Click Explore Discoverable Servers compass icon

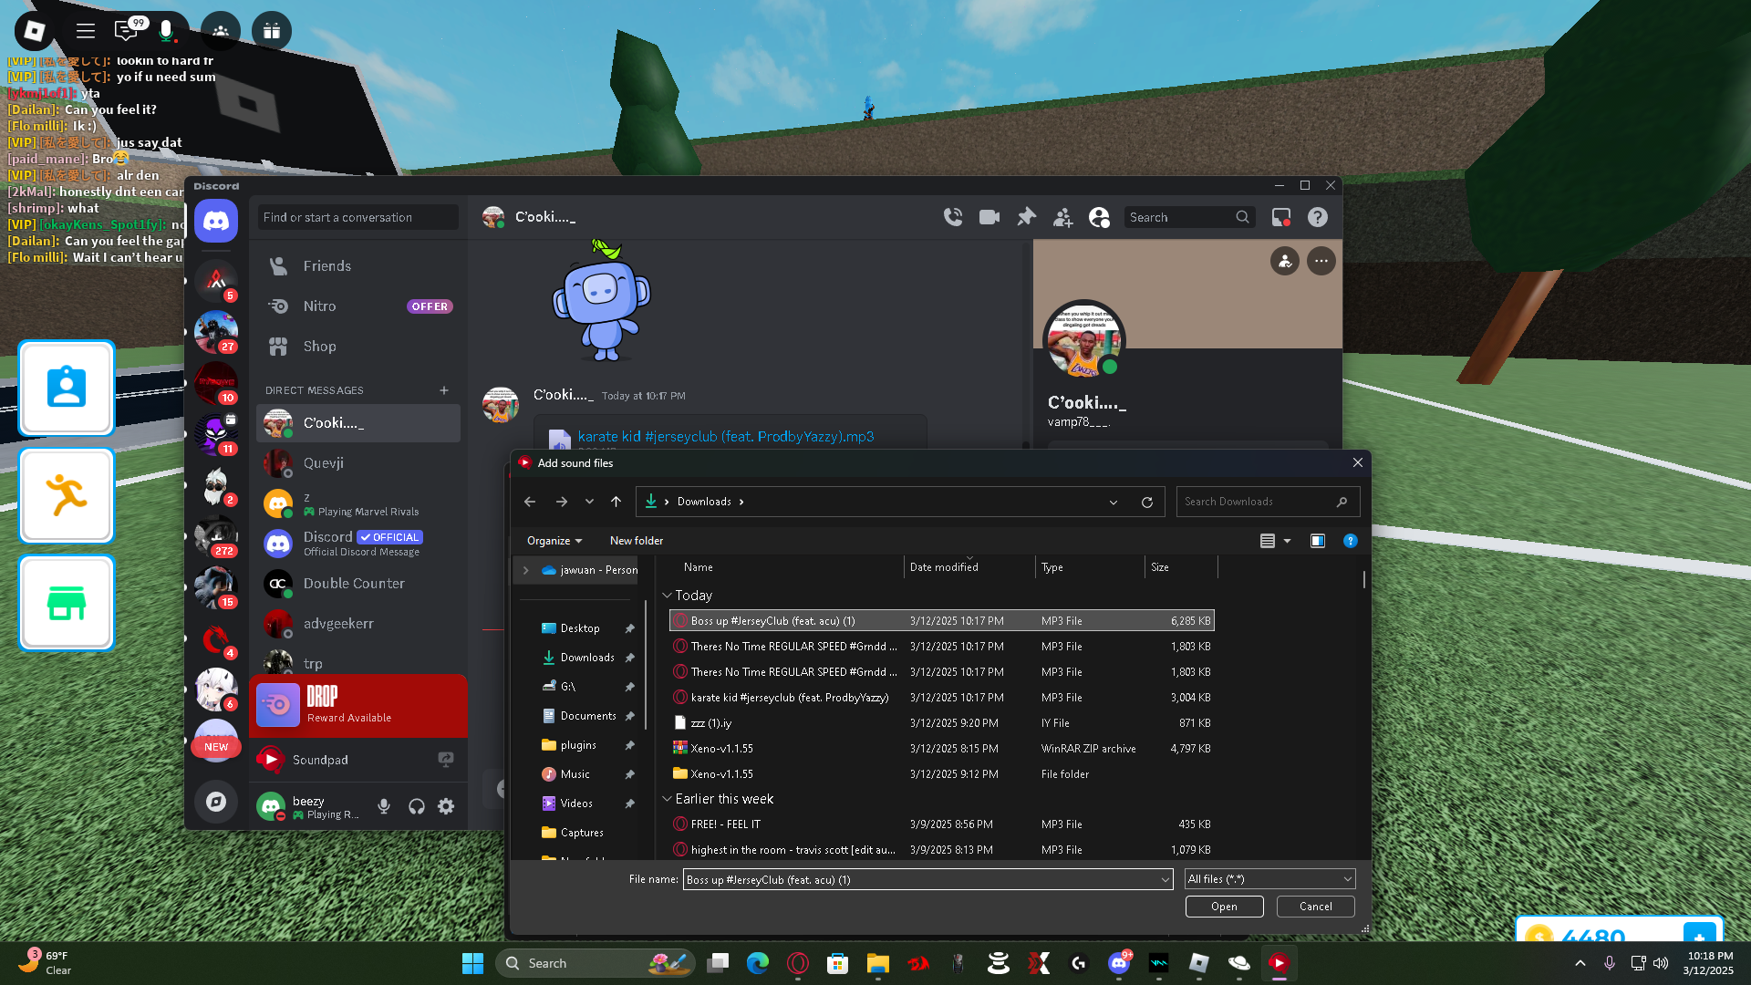(216, 802)
